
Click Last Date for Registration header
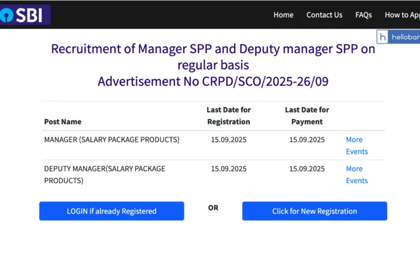pyautogui.click(x=228, y=116)
